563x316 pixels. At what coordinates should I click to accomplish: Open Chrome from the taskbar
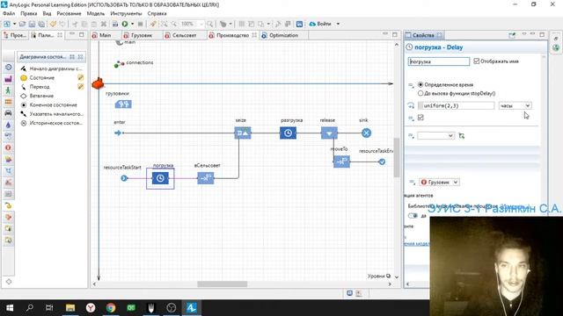tap(111, 308)
